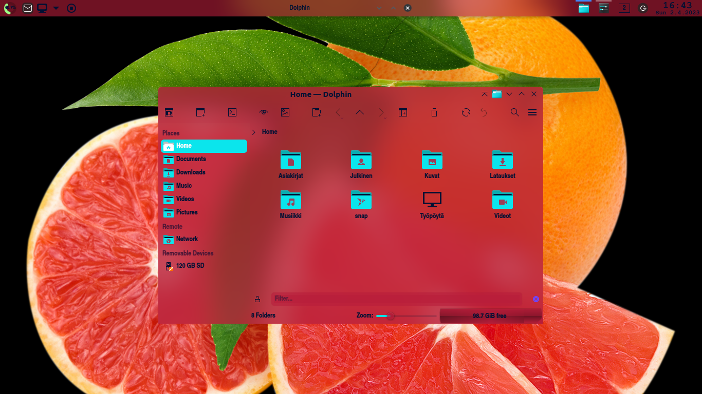Refresh the folder view
The image size is (702, 394).
[x=466, y=112]
